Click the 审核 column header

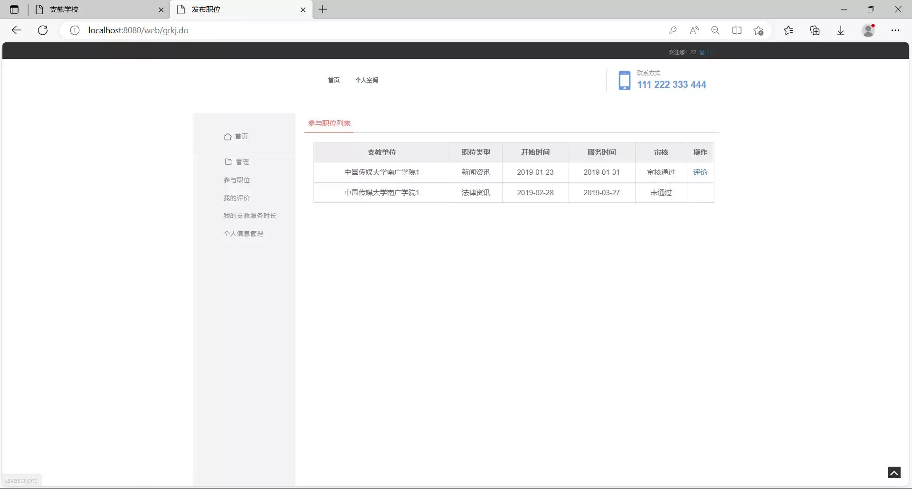click(x=661, y=152)
